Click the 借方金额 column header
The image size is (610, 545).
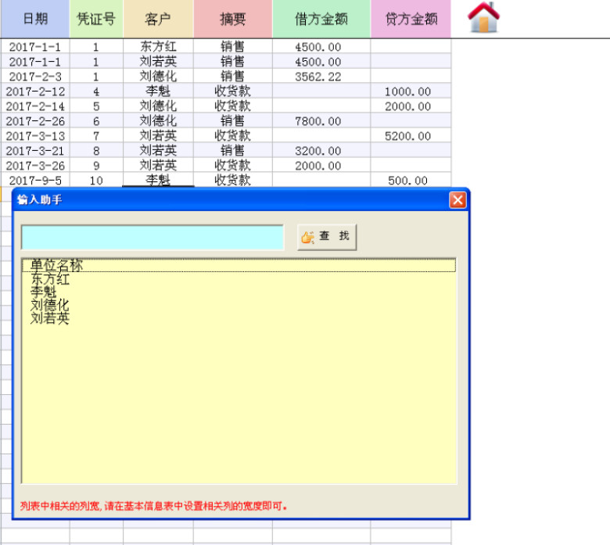(321, 19)
